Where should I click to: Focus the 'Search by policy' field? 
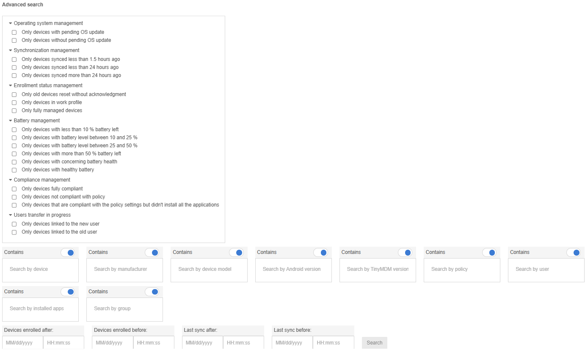pyautogui.click(x=462, y=270)
